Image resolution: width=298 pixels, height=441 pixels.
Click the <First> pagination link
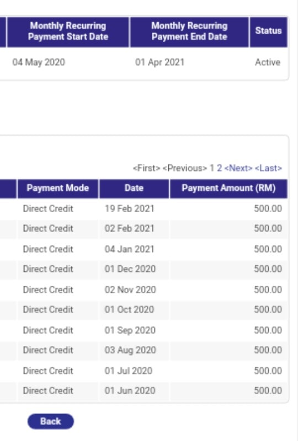pos(147,168)
